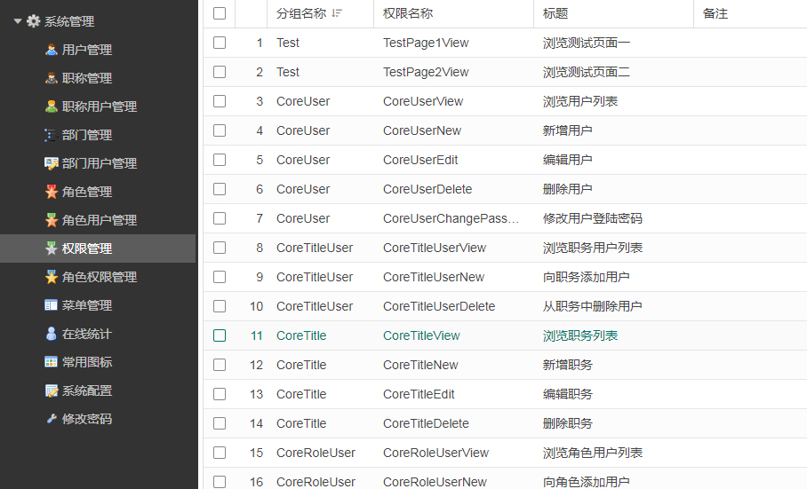Toggle the select-all checkbox in table header
The height and width of the screenshot is (489, 807).
coord(220,13)
